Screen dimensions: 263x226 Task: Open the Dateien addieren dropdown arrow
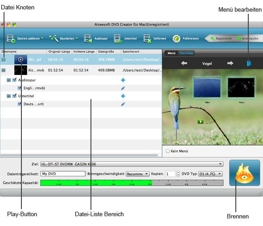coord(42,38)
